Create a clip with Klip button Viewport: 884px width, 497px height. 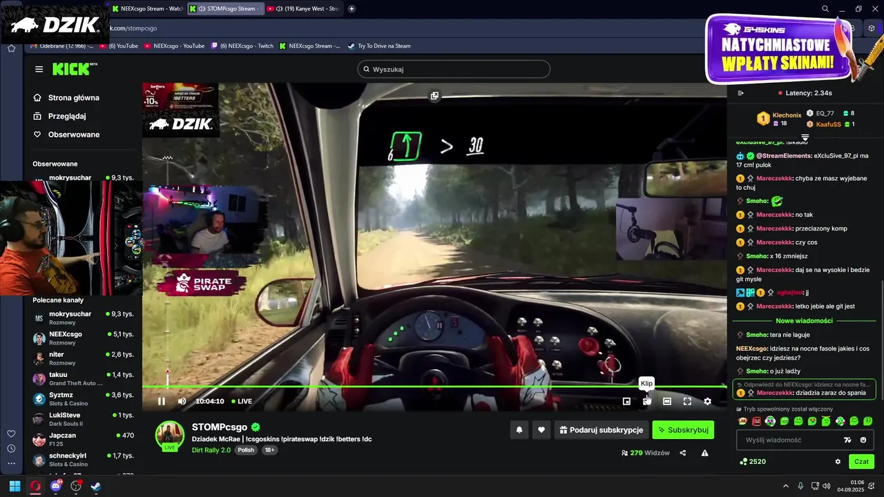click(646, 401)
